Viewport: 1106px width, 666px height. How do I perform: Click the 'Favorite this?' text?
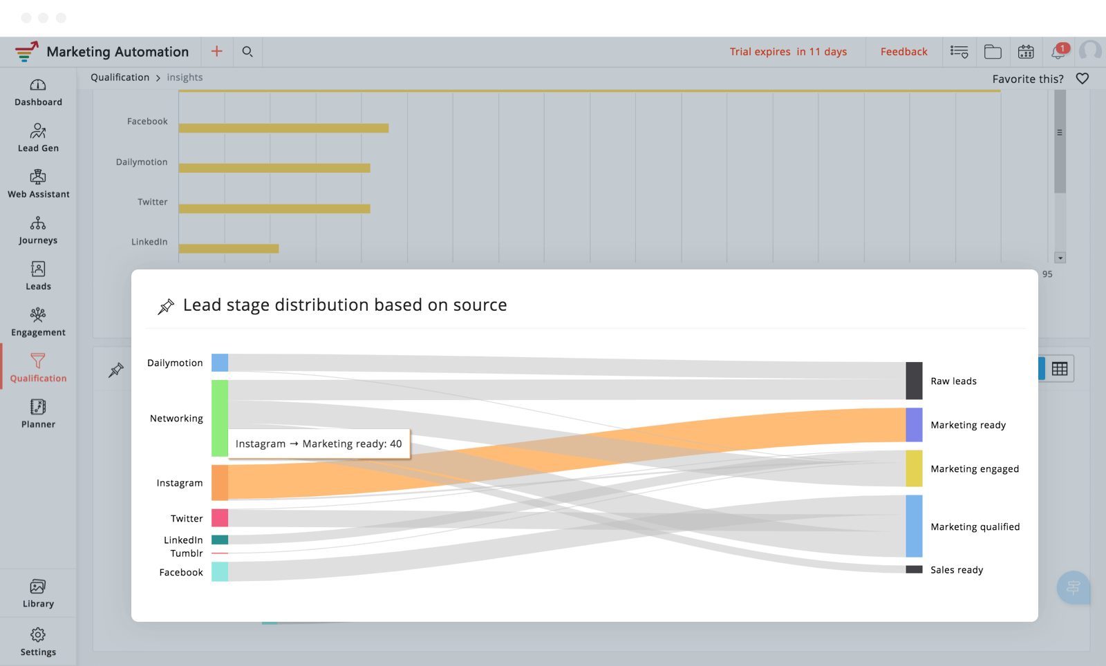pyautogui.click(x=1028, y=79)
